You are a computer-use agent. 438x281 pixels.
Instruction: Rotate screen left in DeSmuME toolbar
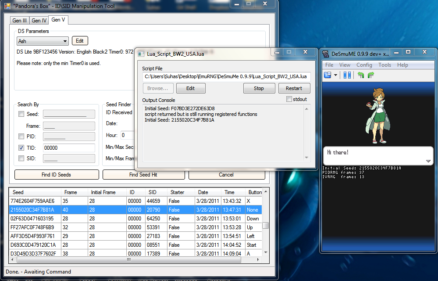(361, 75)
